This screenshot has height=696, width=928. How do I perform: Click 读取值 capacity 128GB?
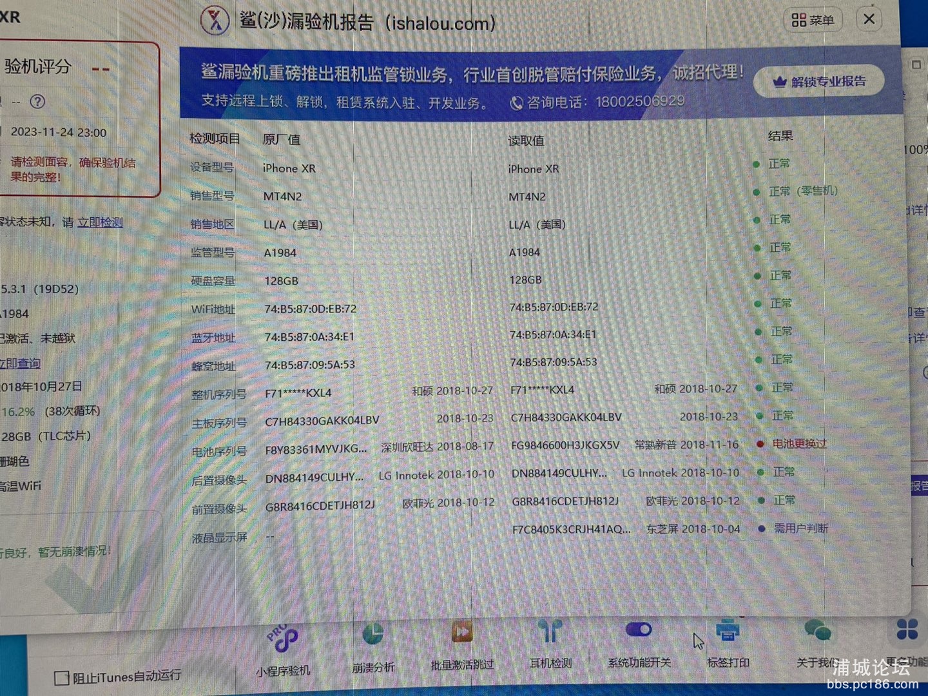pyautogui.click(x=525, y=280)
